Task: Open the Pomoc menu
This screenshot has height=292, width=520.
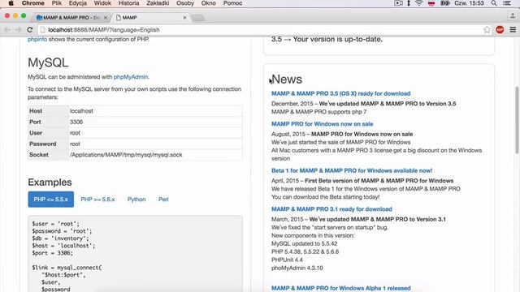Action: coord(232,3)
